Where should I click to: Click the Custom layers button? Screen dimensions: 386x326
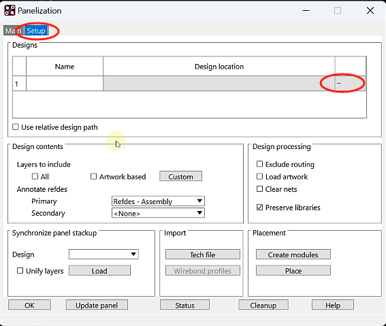tap(180, 176)
